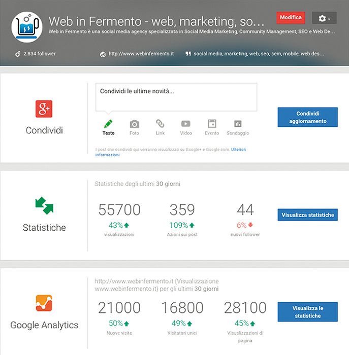The image size is (349, 355).
Task: Click the Statistiche section label
Action: coord(44,228)
